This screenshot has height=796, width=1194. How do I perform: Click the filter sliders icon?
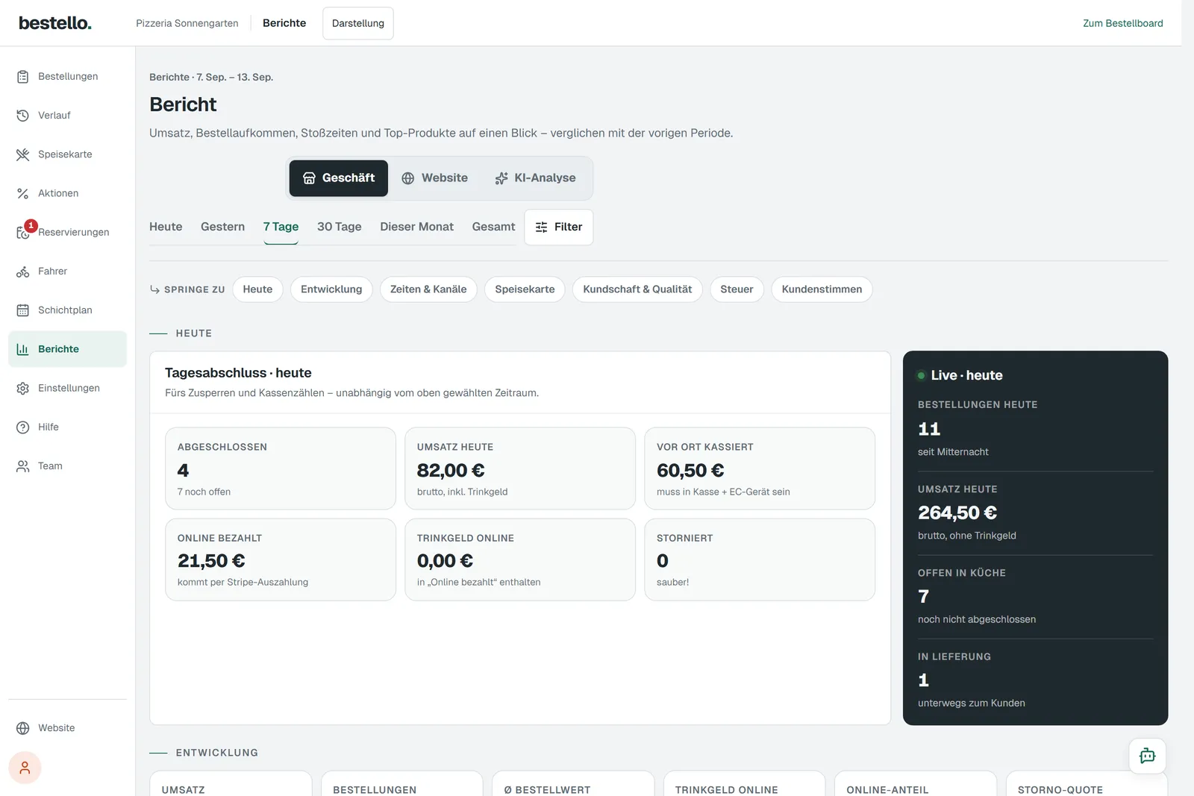coord(542,227)
